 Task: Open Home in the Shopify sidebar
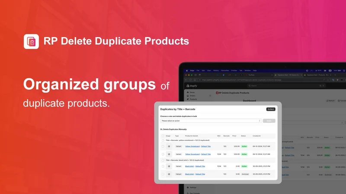tap(192, 92)
